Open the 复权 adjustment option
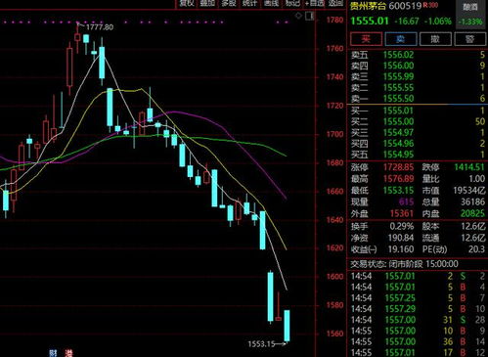Image resolution: width=488 pixels, height=357 pixels. (187, 3)
